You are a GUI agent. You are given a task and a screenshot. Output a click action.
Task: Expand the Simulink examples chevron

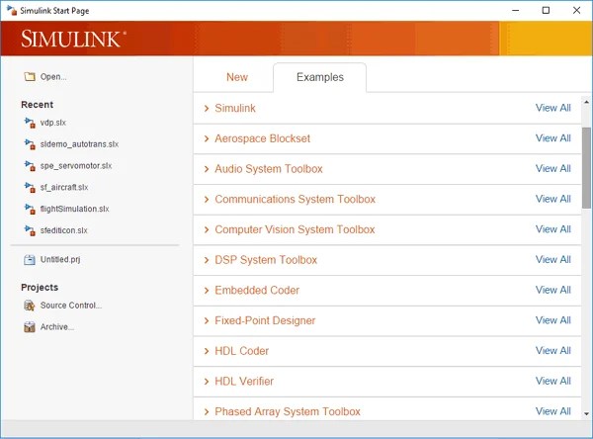click(x=207, y=109)
